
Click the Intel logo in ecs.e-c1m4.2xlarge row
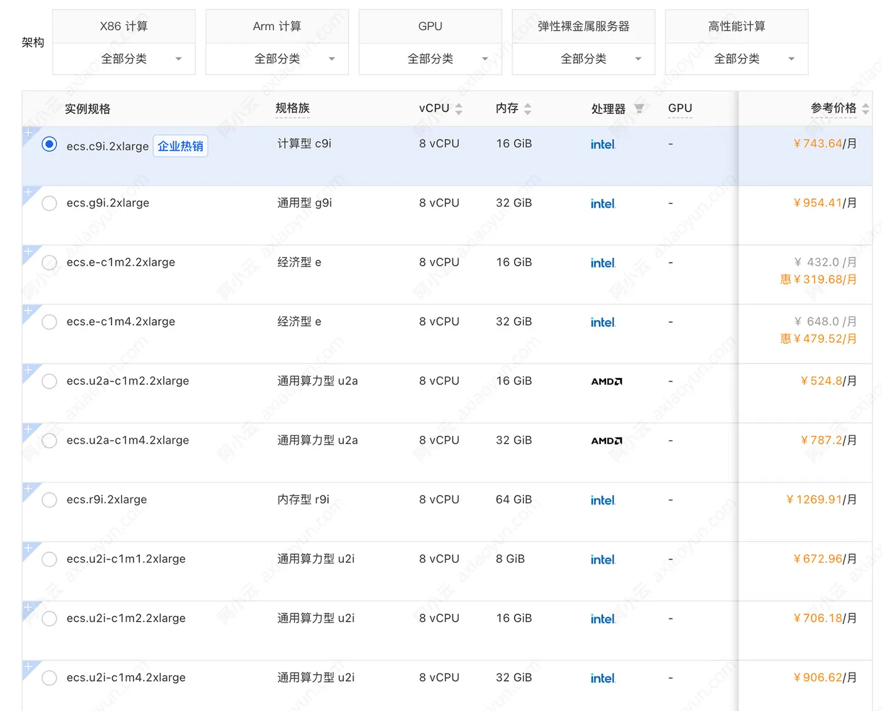pos(603,322)
